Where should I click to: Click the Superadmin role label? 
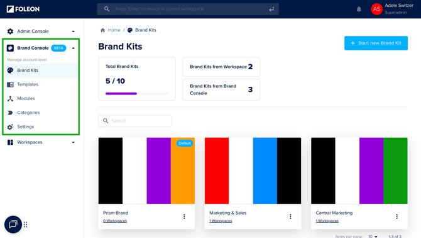395,13
